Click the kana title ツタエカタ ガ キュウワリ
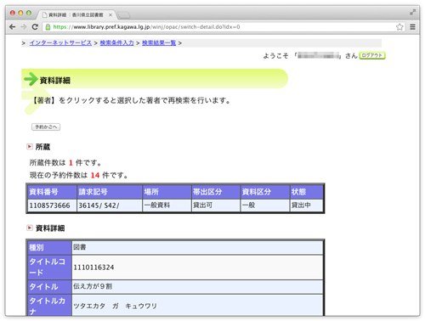The height and width of the screenshot is (321, 425). (115, 306)
